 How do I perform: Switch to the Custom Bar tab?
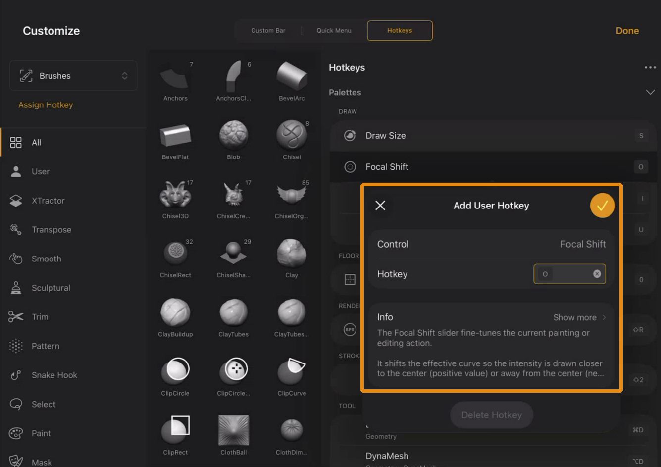click(x=268, y=30)
